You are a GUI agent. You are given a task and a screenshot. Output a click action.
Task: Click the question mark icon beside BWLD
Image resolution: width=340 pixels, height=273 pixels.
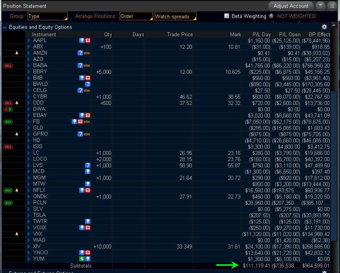pyautogui.click(x=88, y=84)
